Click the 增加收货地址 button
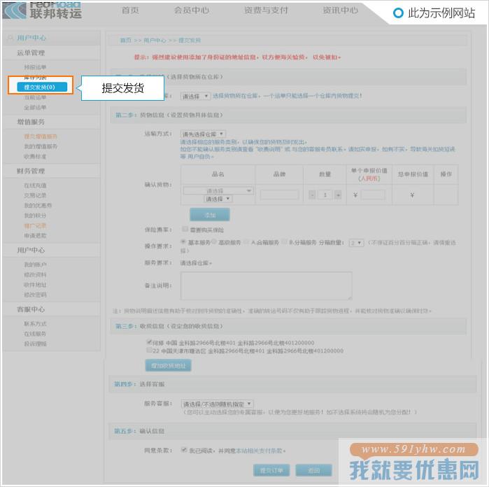The height and width of the screenshot is (487, 489). (x=168, y=365)
